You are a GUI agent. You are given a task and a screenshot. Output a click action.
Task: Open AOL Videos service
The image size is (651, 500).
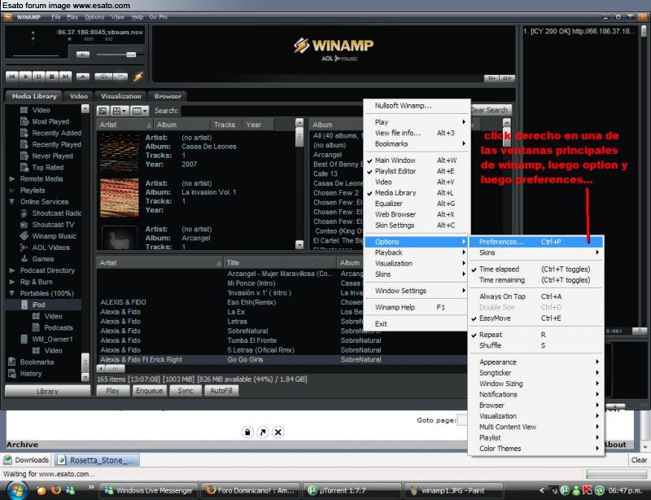[50, 248]
